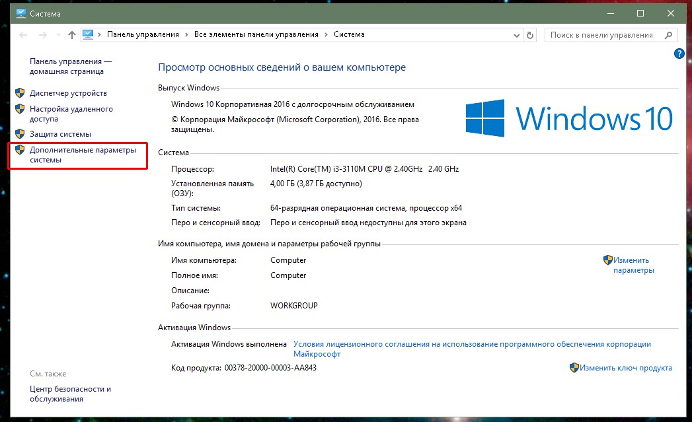
Task: Expand the chevron before Панель управления
Action: coord(99,34)
